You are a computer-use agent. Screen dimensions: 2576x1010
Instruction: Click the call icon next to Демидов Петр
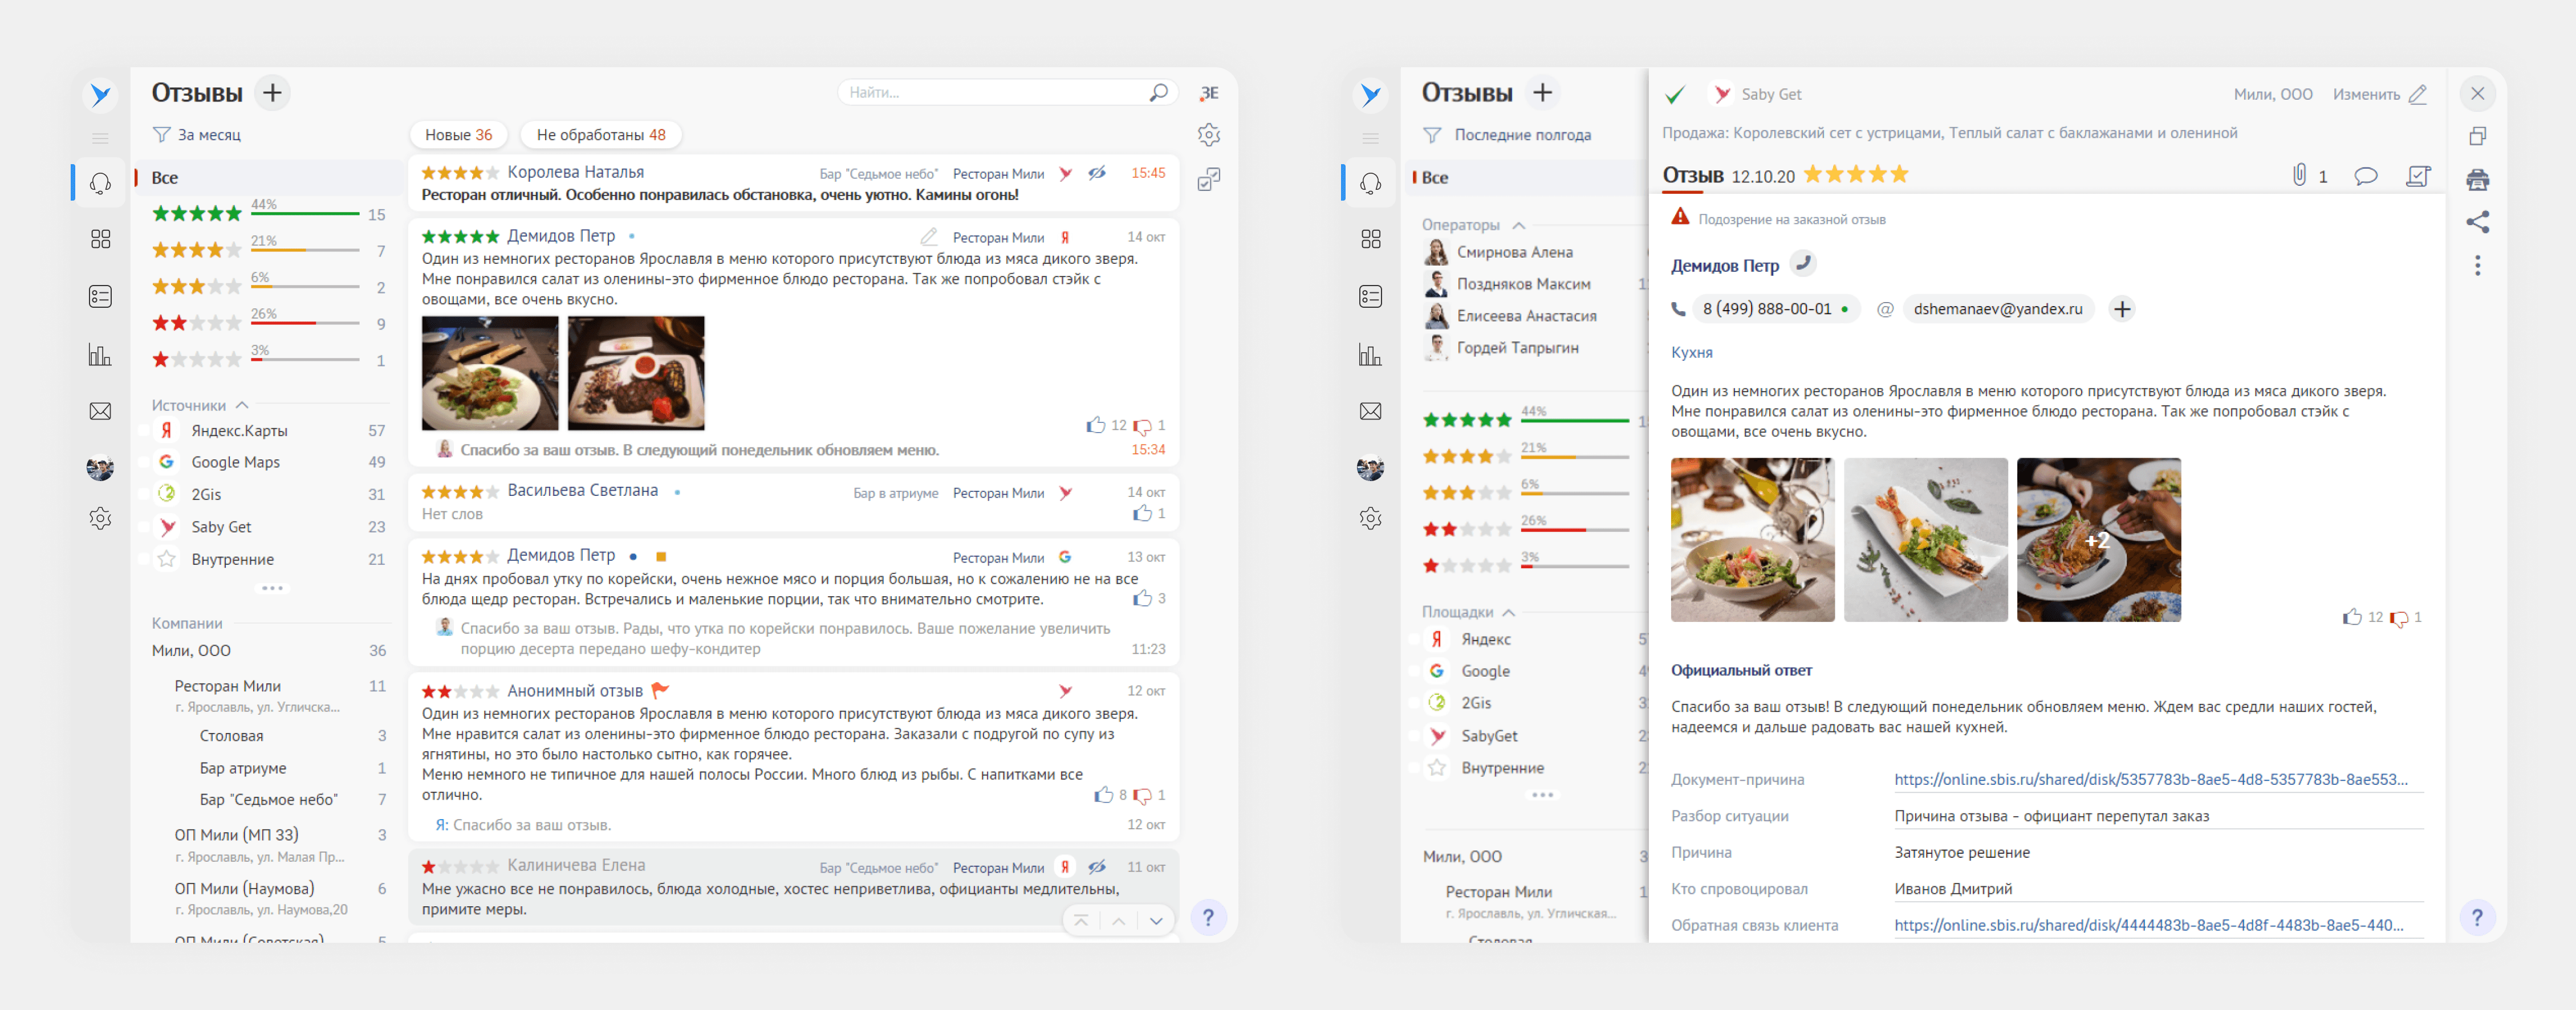point(1803,264)
